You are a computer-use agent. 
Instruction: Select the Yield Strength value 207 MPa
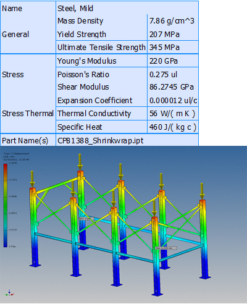pos(164,35)
